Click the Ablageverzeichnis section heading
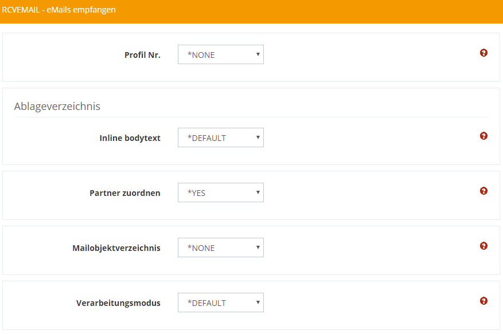 coord(57,107)
